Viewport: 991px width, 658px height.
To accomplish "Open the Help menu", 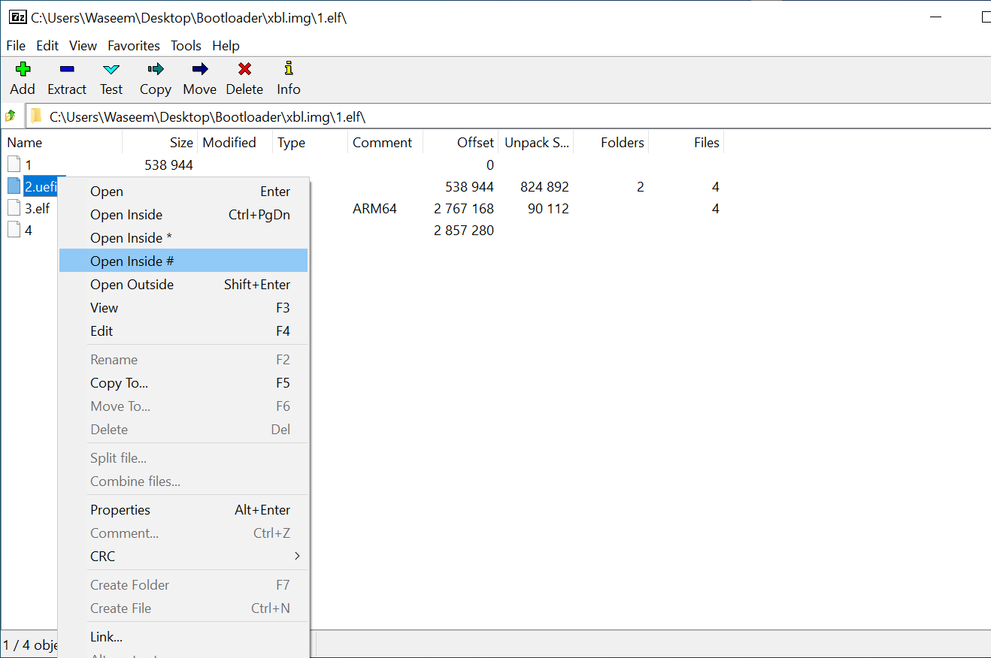I will coord(226,46).
